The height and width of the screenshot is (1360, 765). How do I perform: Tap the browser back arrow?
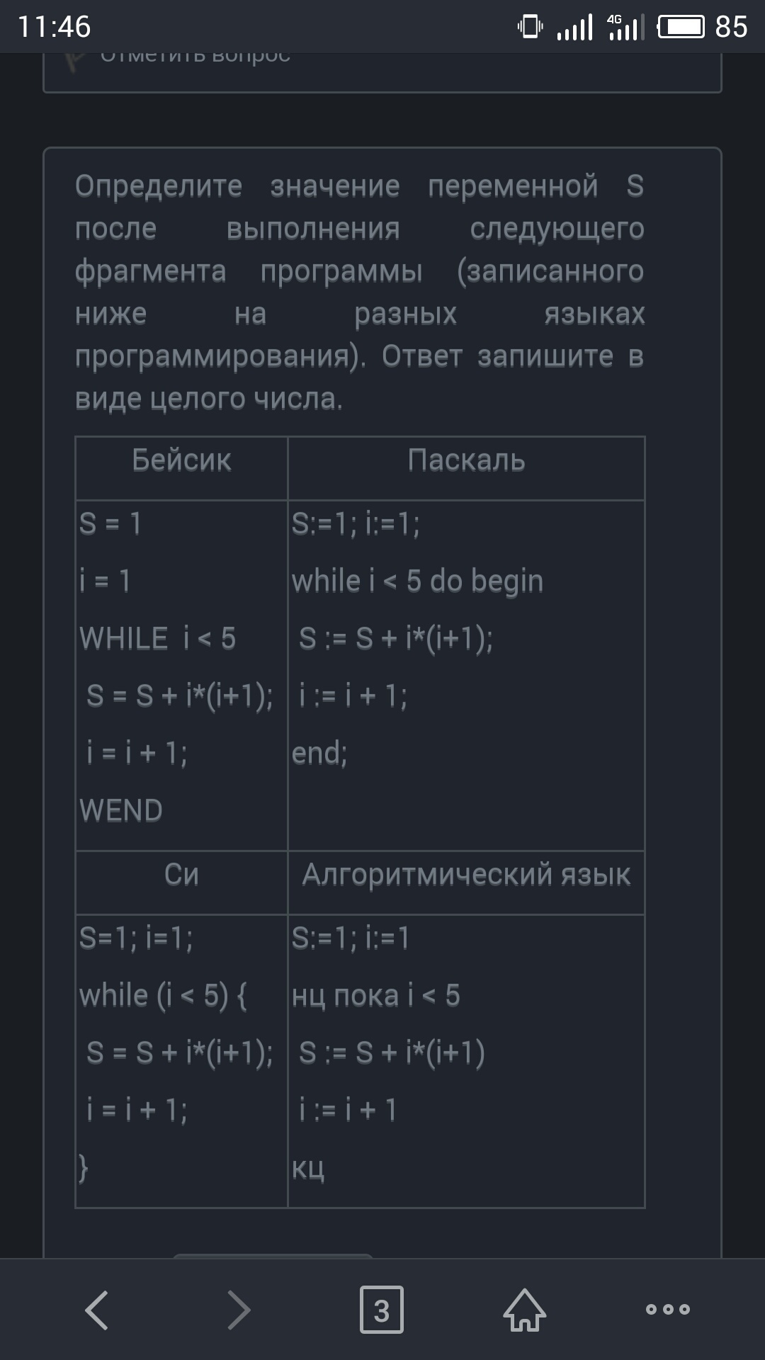97,1310
